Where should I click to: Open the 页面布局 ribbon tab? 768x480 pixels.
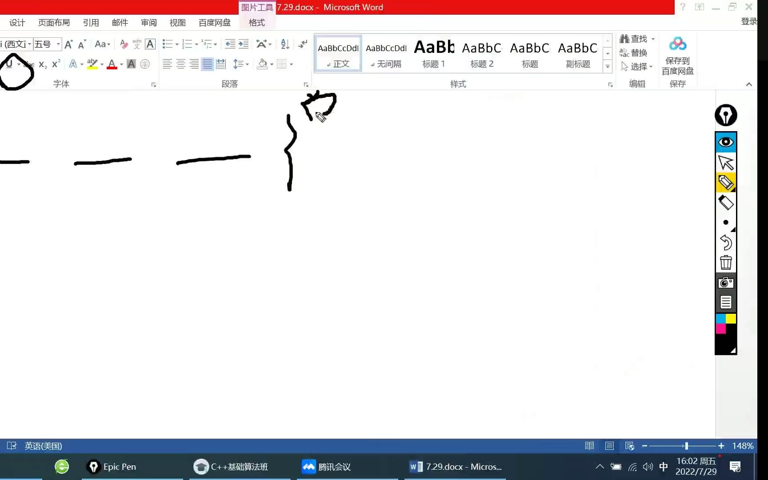pyautogui.click(x=54, y=22)
